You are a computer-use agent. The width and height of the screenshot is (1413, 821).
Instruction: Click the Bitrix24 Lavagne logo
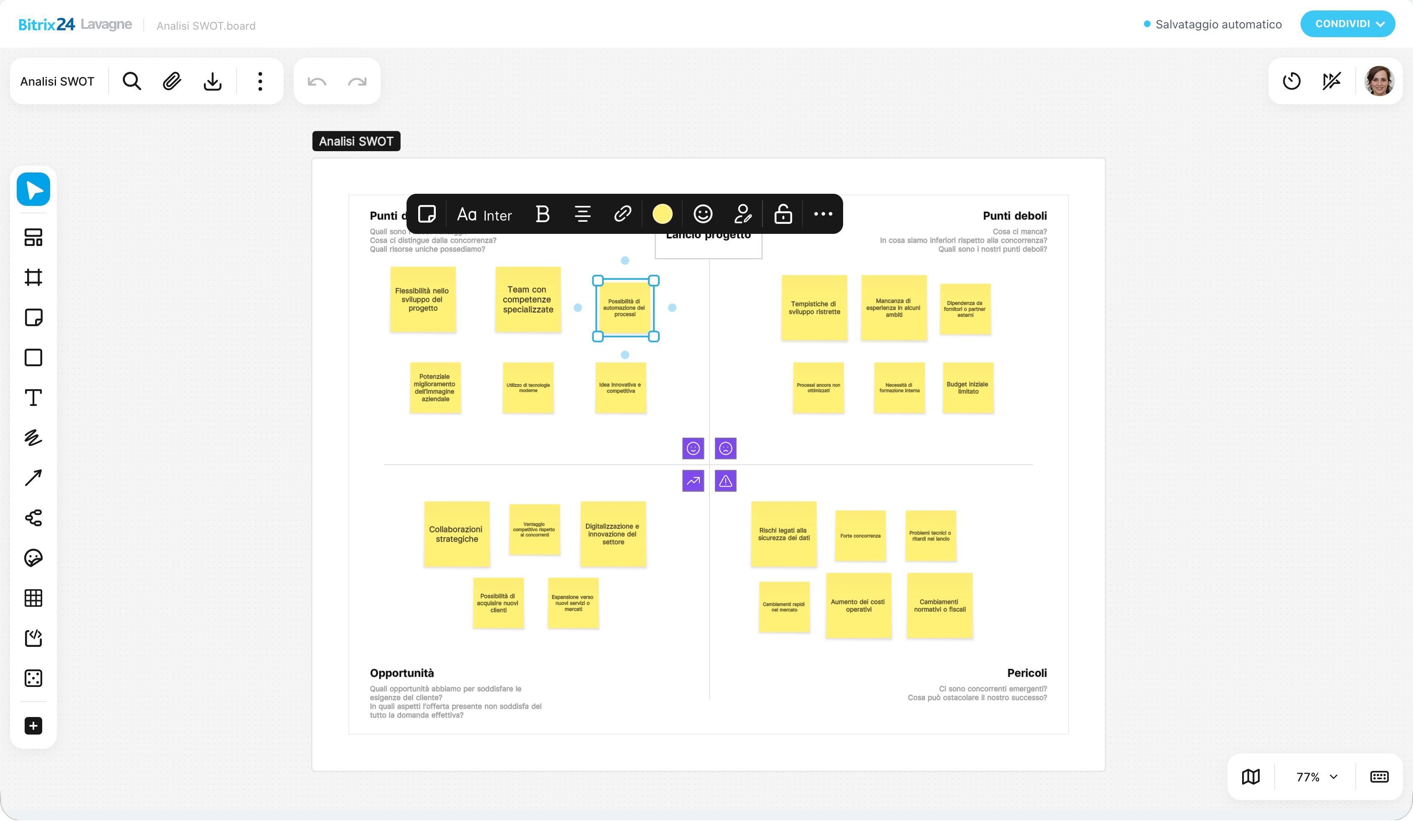tap(75, 24)
